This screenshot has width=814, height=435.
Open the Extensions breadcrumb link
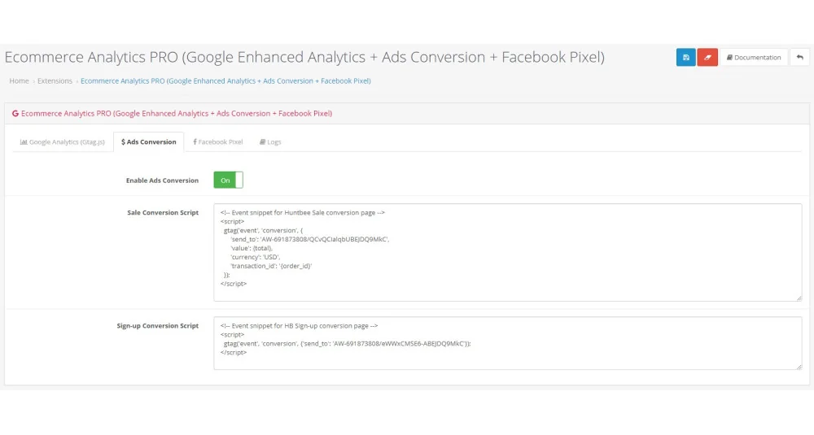point(55,80)
